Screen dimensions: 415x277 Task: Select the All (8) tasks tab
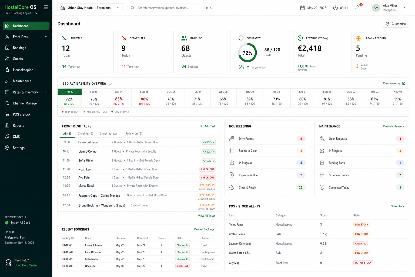67,134
